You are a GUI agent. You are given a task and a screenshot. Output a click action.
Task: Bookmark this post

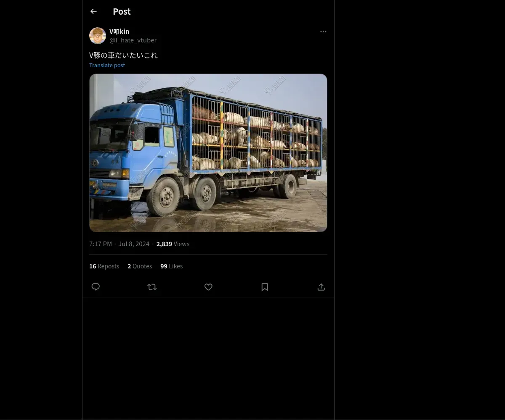[265, 287]
